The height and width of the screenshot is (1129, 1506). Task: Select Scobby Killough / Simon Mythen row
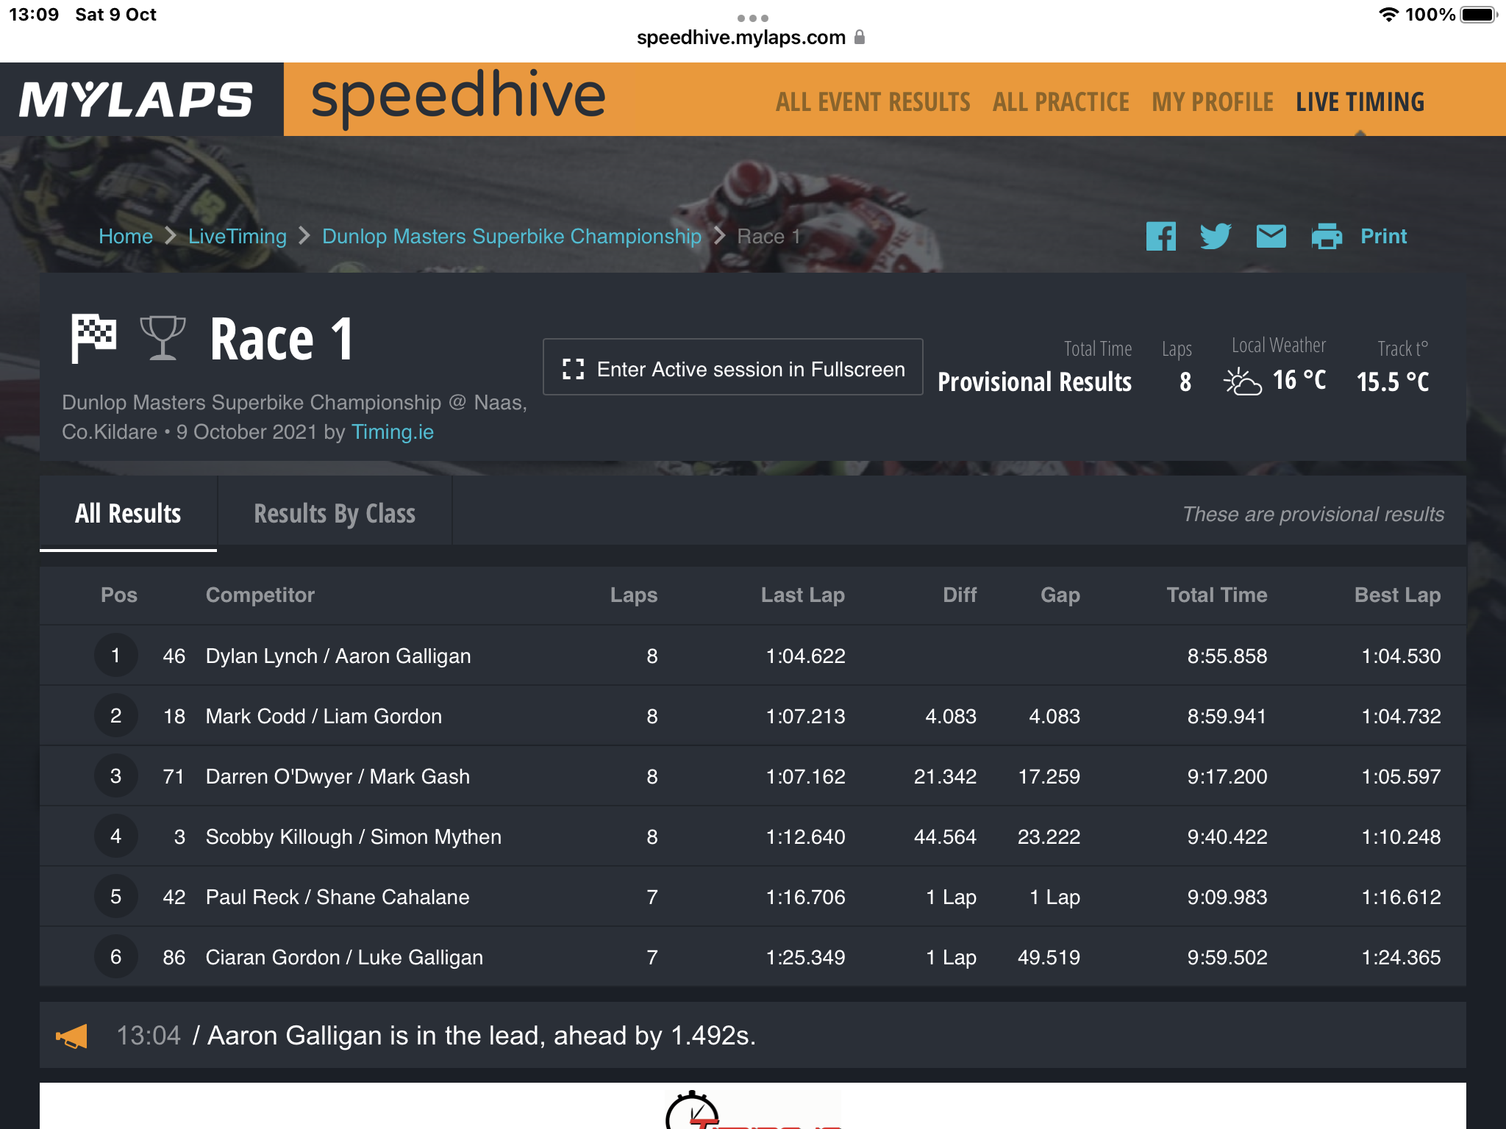click(x=753, y=836)
